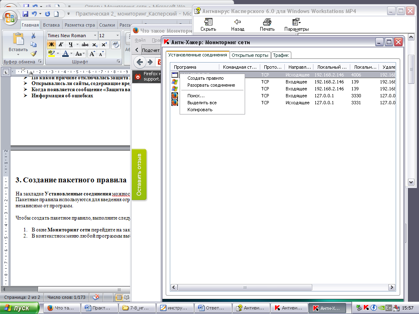Decrease font size with the small A
Viewport: 419px width, 314px height.
(101, 54)
